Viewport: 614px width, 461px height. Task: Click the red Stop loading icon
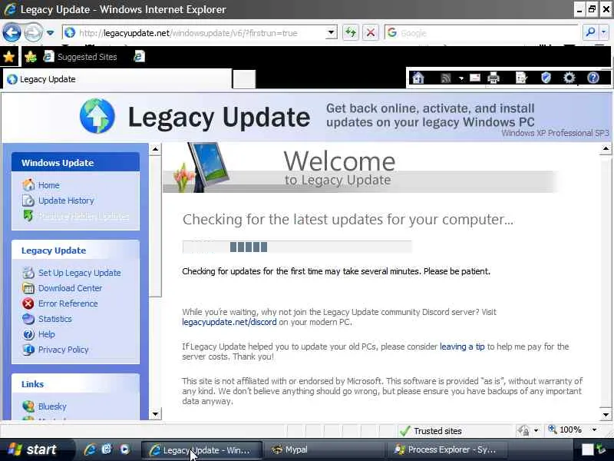click(x=370, y=32)
